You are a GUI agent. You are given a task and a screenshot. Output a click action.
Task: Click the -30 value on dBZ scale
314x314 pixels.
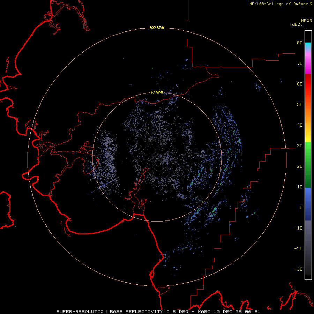(x=298, y=269)
